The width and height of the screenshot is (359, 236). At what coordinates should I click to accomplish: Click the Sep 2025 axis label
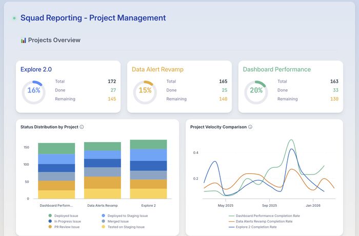click(269, 206)
